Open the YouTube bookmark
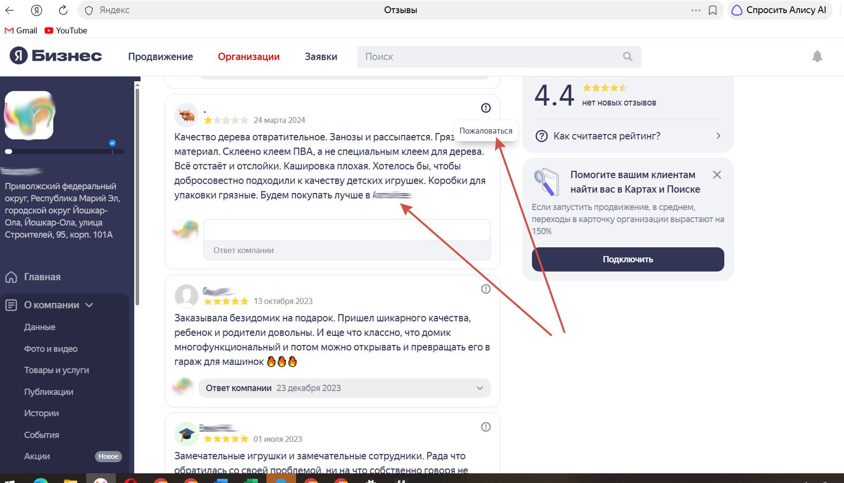844x483 pixels. coord(66,31)
